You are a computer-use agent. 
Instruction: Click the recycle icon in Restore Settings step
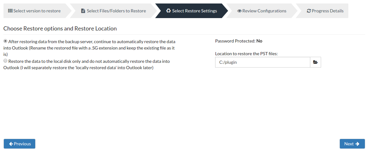click(x=168, y=11)
